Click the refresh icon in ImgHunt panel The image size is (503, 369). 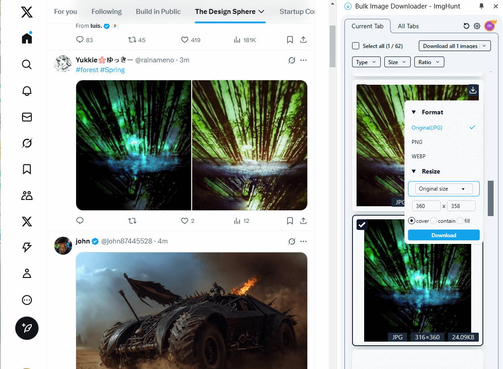tap(466, 26)
